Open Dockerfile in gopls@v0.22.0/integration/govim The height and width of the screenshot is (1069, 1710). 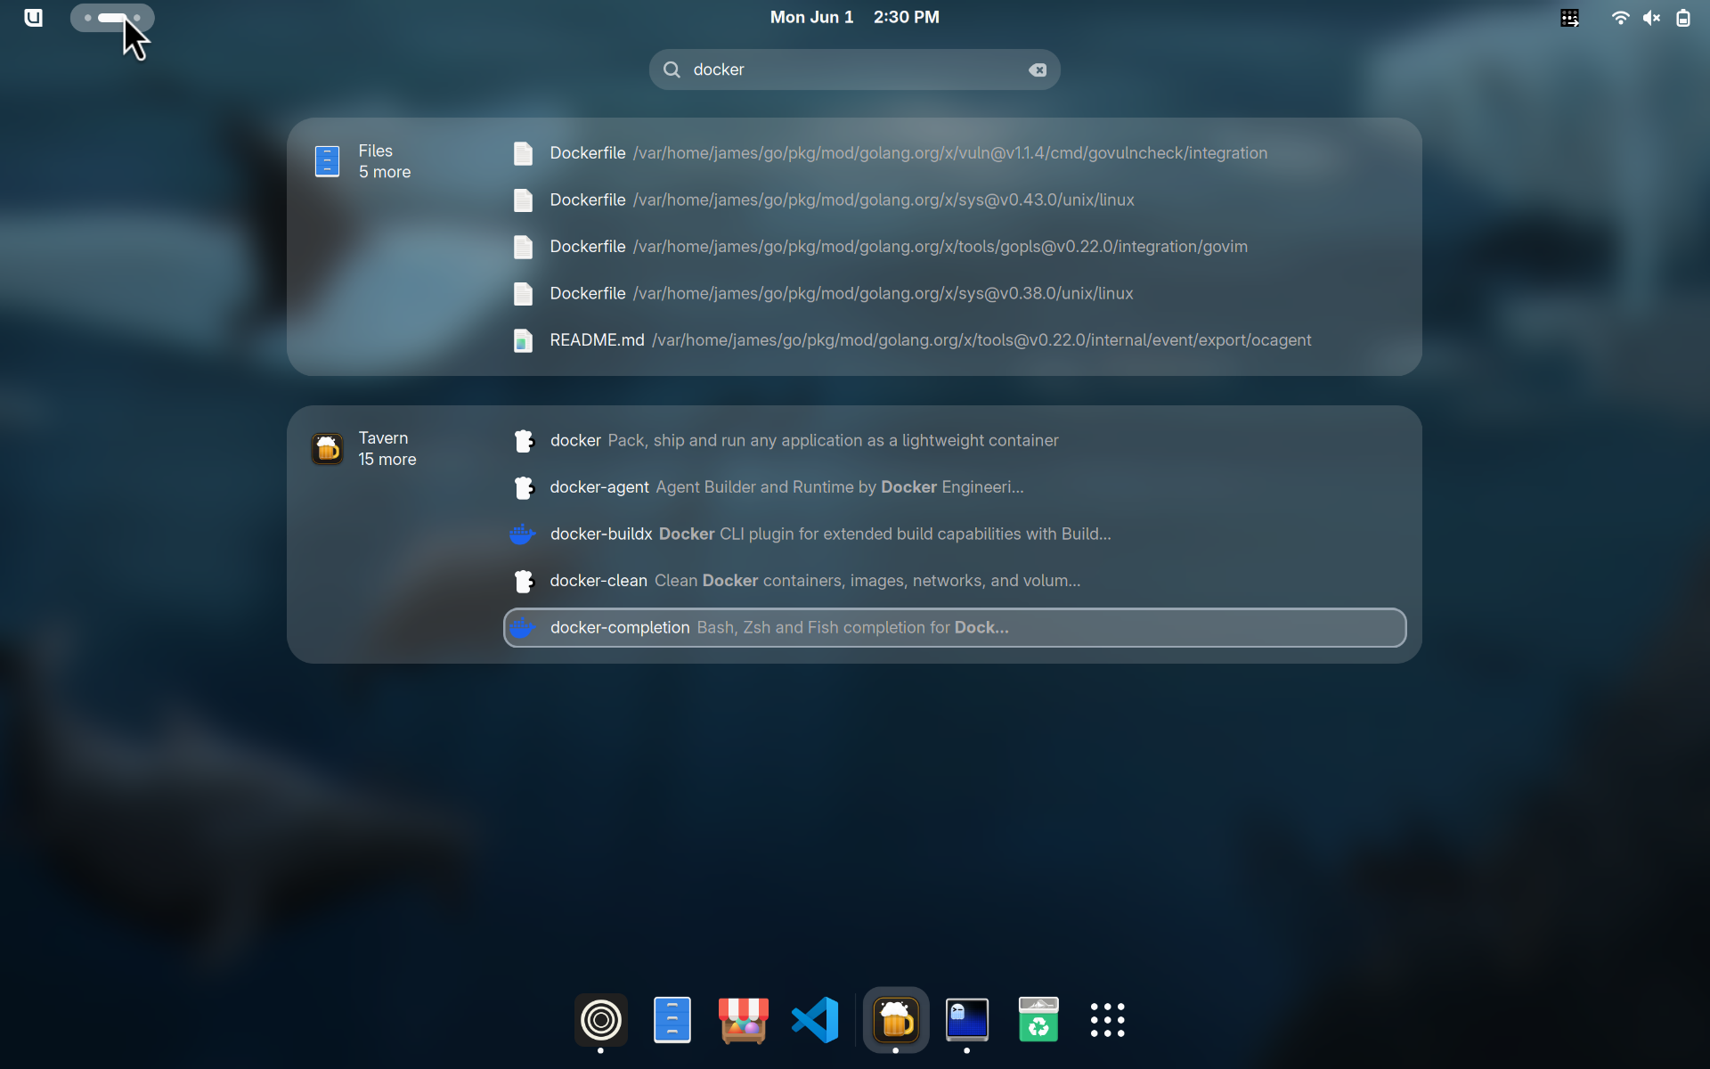pos(955,247)
